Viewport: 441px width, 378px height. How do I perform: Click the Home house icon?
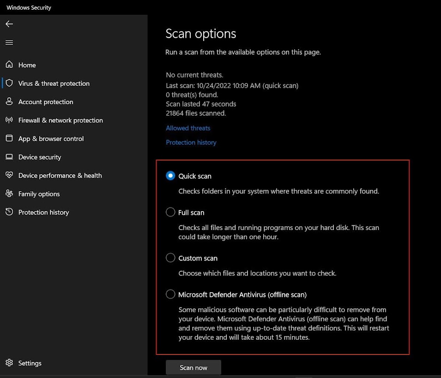click(x=9, y=65)
